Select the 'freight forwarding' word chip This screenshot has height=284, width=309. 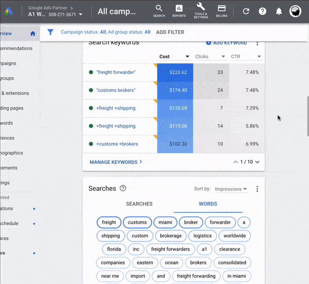pos(196,276)
